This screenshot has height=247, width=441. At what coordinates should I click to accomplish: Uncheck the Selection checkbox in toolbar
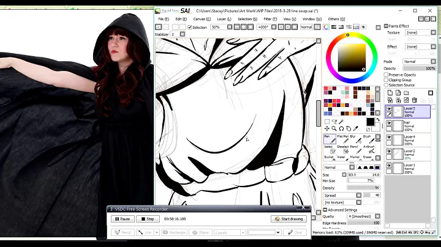190,28
